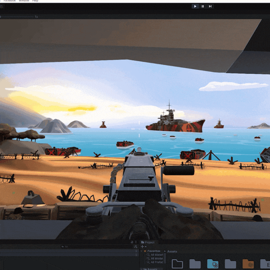The height and width of the screenshot is (270, 270).
Task: Click the search field in the lower-left panel
Action: point(96,247)
